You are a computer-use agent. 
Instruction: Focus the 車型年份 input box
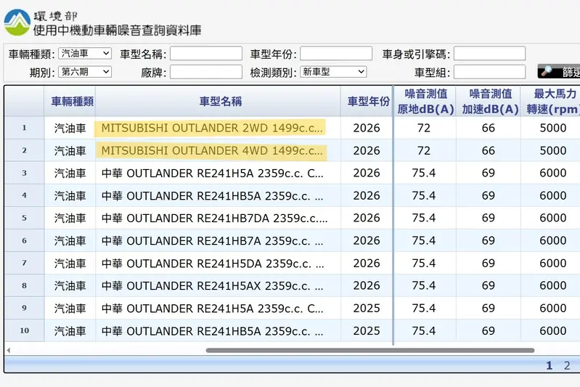click(336, 54)
